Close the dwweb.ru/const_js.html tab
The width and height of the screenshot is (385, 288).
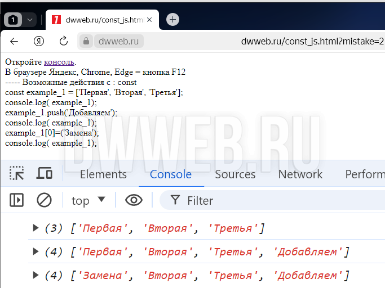coord(149,20)
